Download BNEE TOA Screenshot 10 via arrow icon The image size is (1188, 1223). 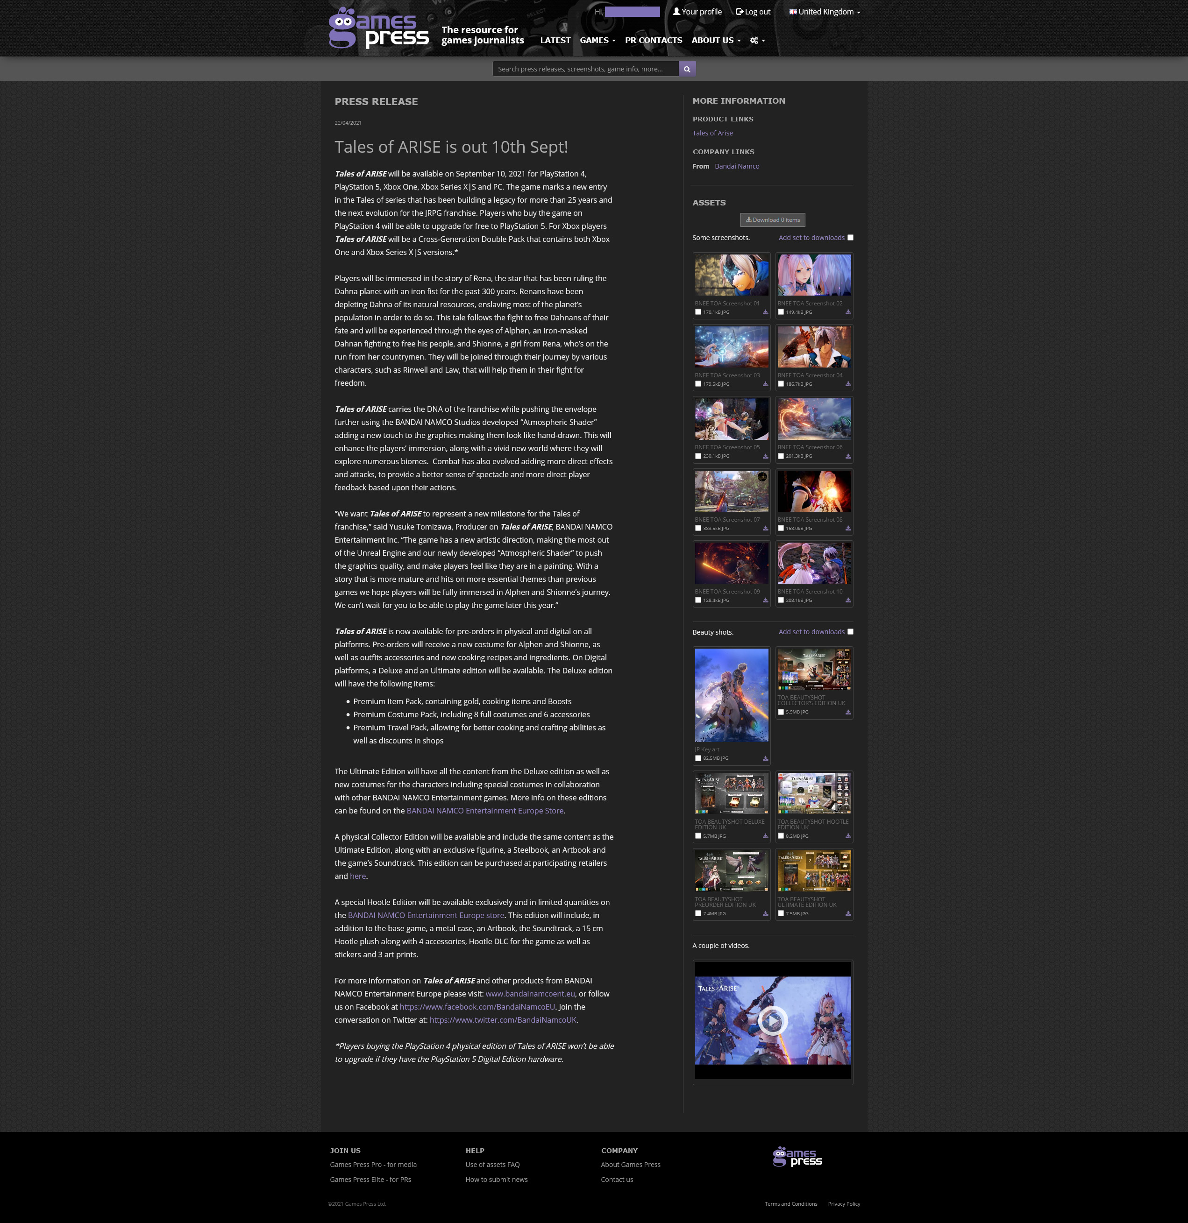point(848,600)
